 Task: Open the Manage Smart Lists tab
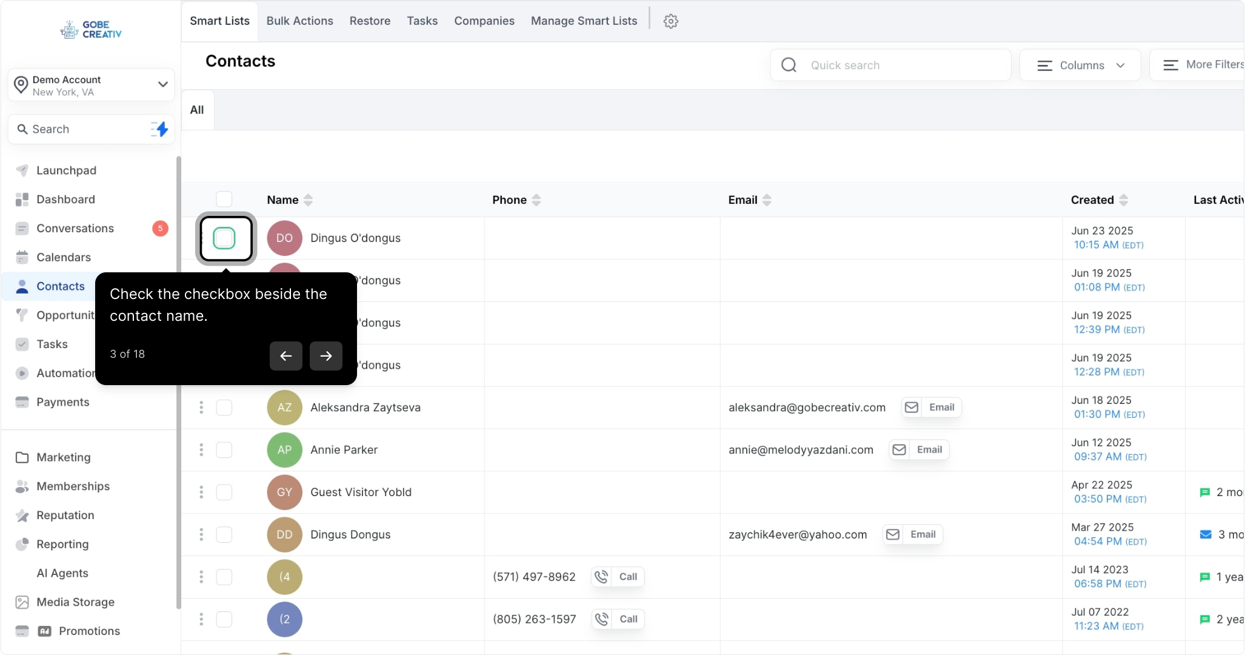tap(584, 21)
